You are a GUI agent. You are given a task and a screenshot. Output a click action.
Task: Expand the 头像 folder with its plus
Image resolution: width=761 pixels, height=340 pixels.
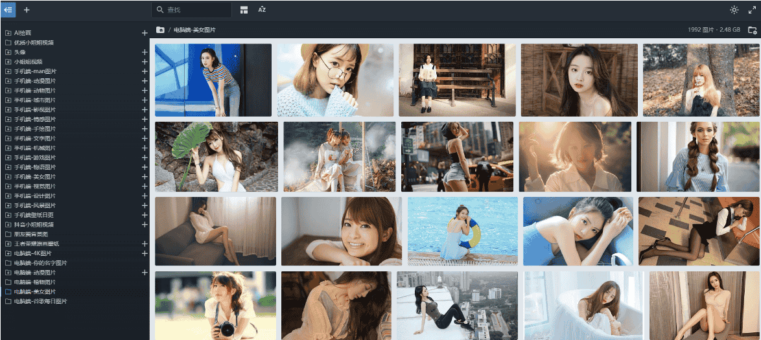[145, 52]
